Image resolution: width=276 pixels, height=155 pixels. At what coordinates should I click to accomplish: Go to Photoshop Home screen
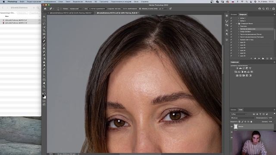(45, 9)
